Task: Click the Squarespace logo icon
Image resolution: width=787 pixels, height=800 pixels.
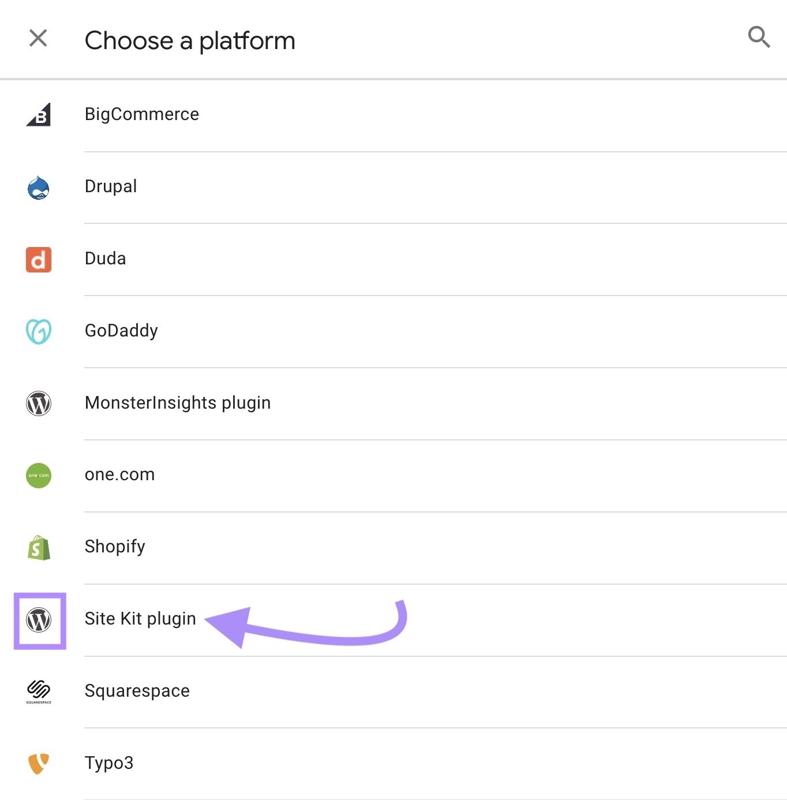Action: [x=38, y=691]
